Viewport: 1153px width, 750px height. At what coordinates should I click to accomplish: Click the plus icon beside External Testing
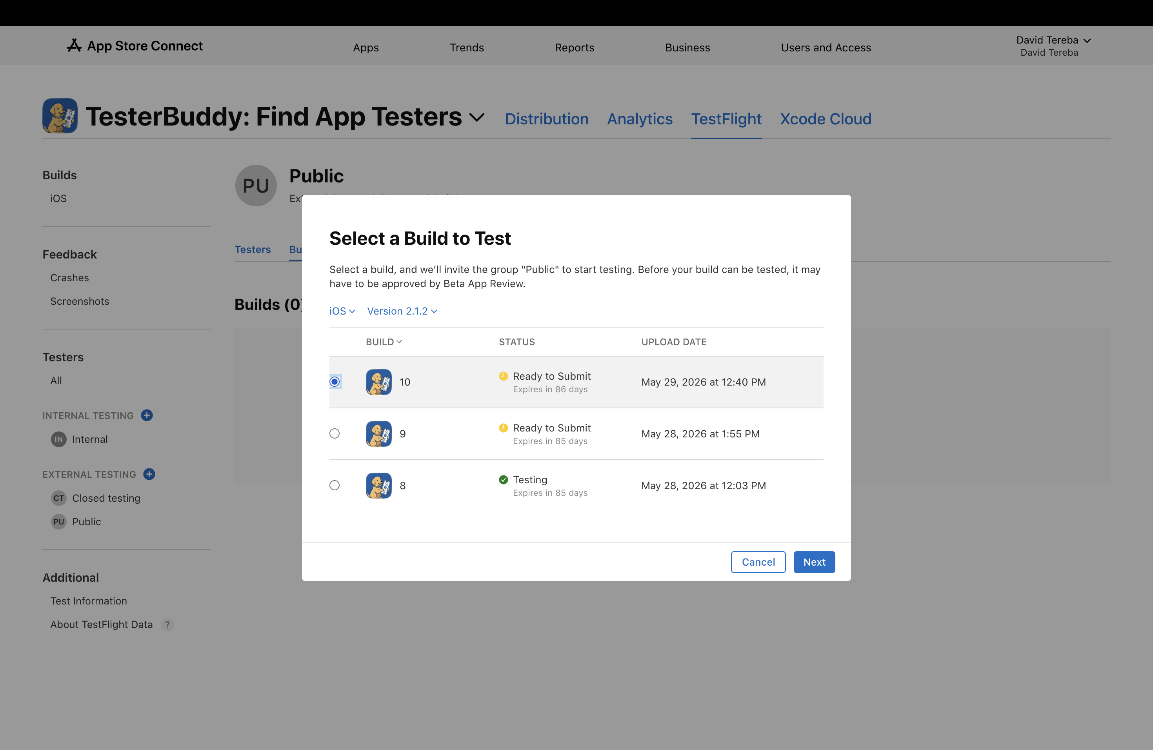coord(149,474)
